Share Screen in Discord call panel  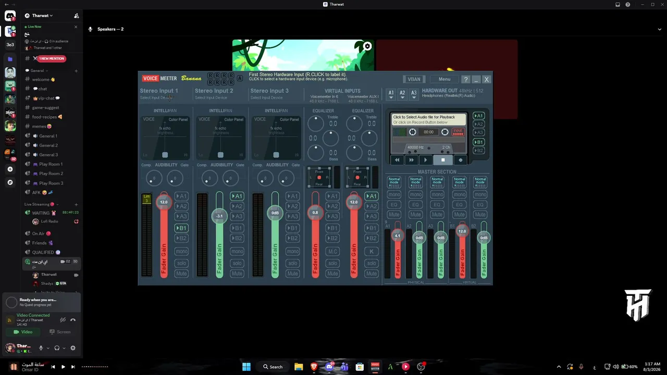pyautogui.click(x=60, y=332)
